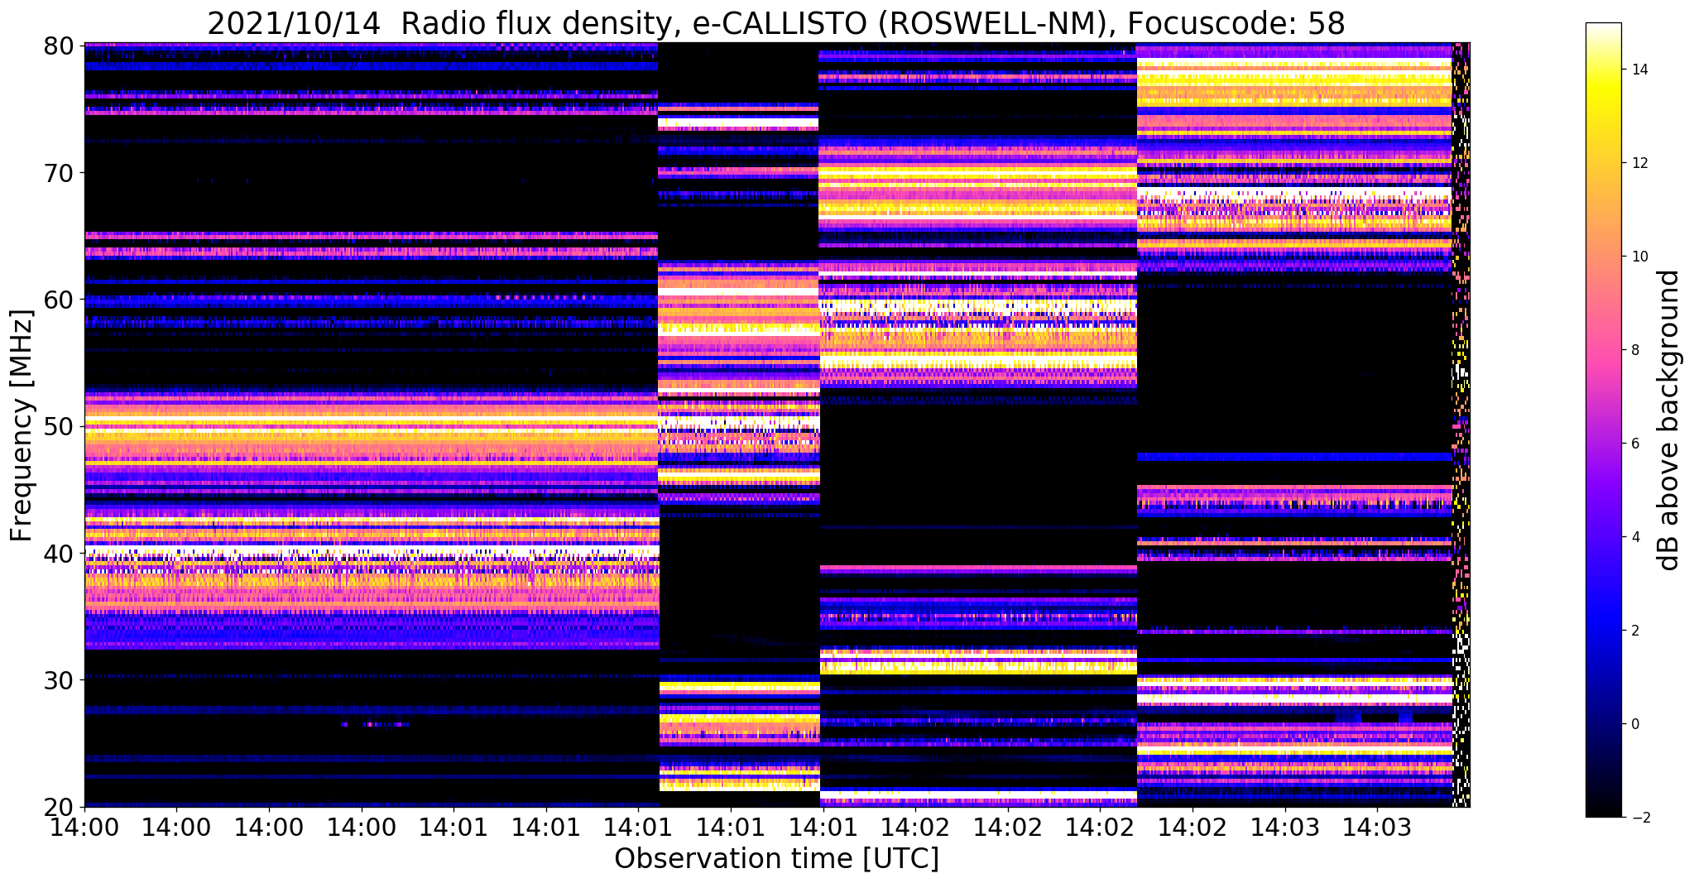Viewport: 1694px width, 883px height.
Task: Click the 4 tick label on the colorbar
Action: [x=1634, y=537]
